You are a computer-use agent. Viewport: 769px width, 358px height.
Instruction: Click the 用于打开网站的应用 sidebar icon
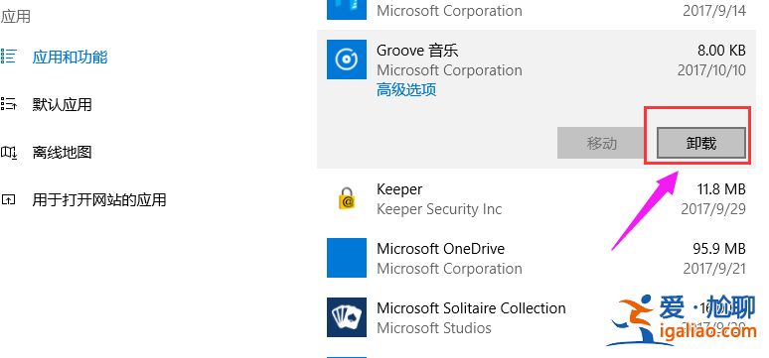coord(8,199)
